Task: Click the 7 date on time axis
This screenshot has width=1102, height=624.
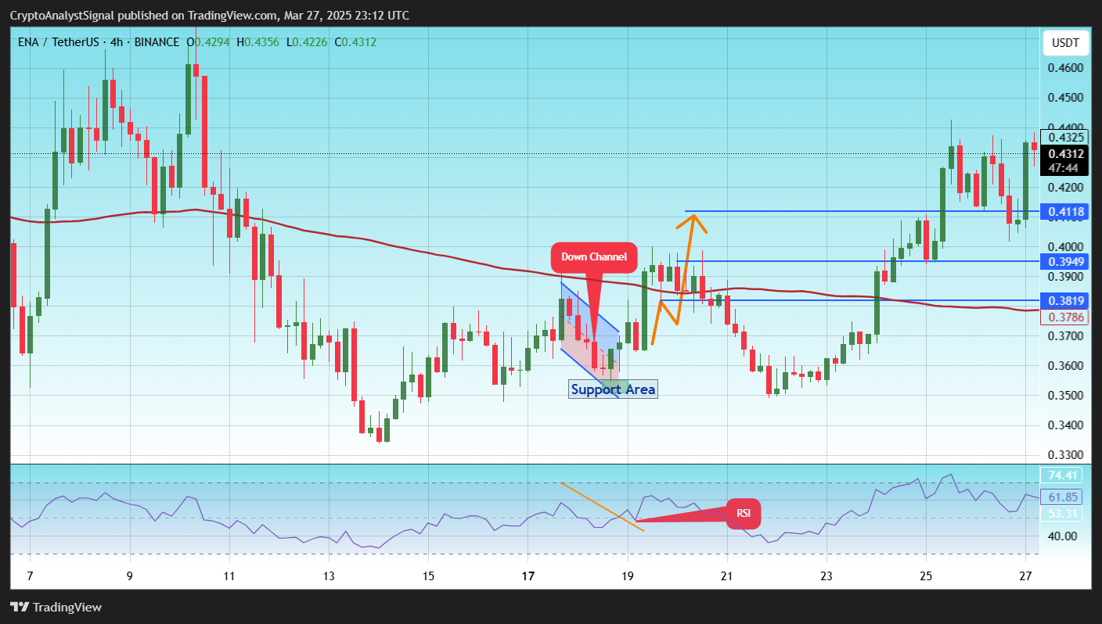Action: [x=31, y=576]
